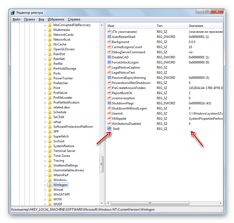Click the ab icon of the VMApplet entry

coord(109,118)
